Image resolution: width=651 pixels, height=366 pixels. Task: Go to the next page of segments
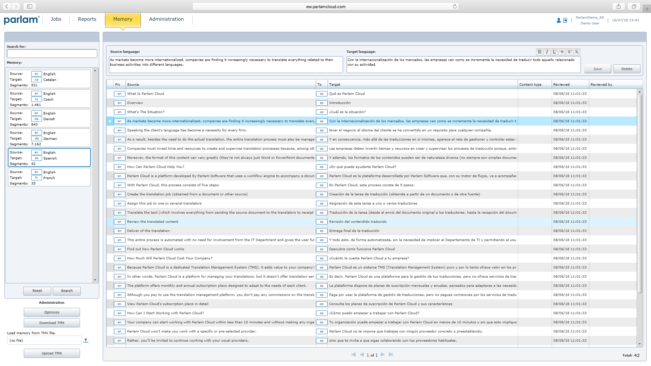(383, 355)
